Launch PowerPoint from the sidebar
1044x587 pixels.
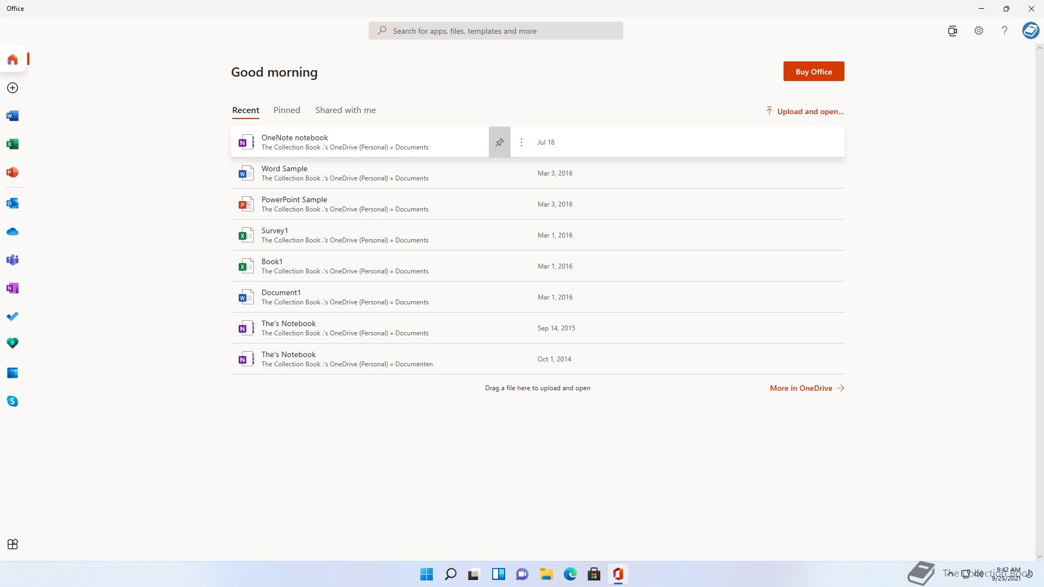point(13,172)
